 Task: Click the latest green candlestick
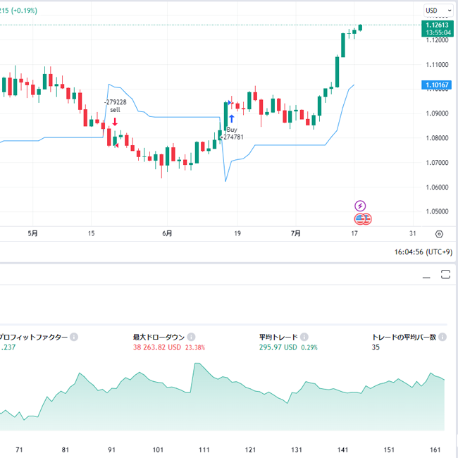[360, 27]
